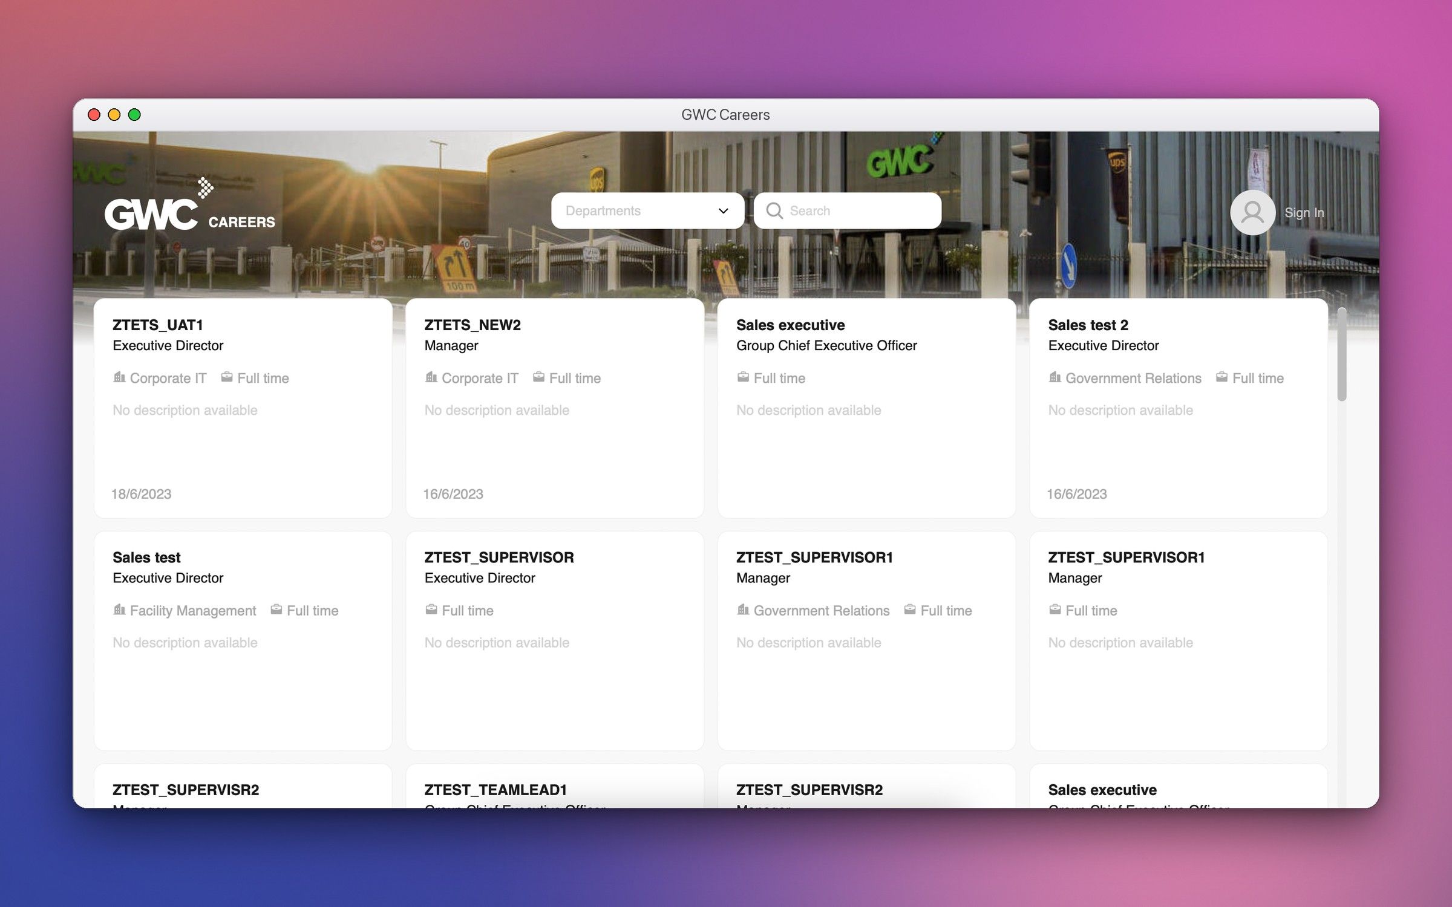This screenshot has width=1452, height=907.
Task: Click briefcase icon on ZTETS_UAT1 card
Action: pyautogui.click(x=227, y=377)
